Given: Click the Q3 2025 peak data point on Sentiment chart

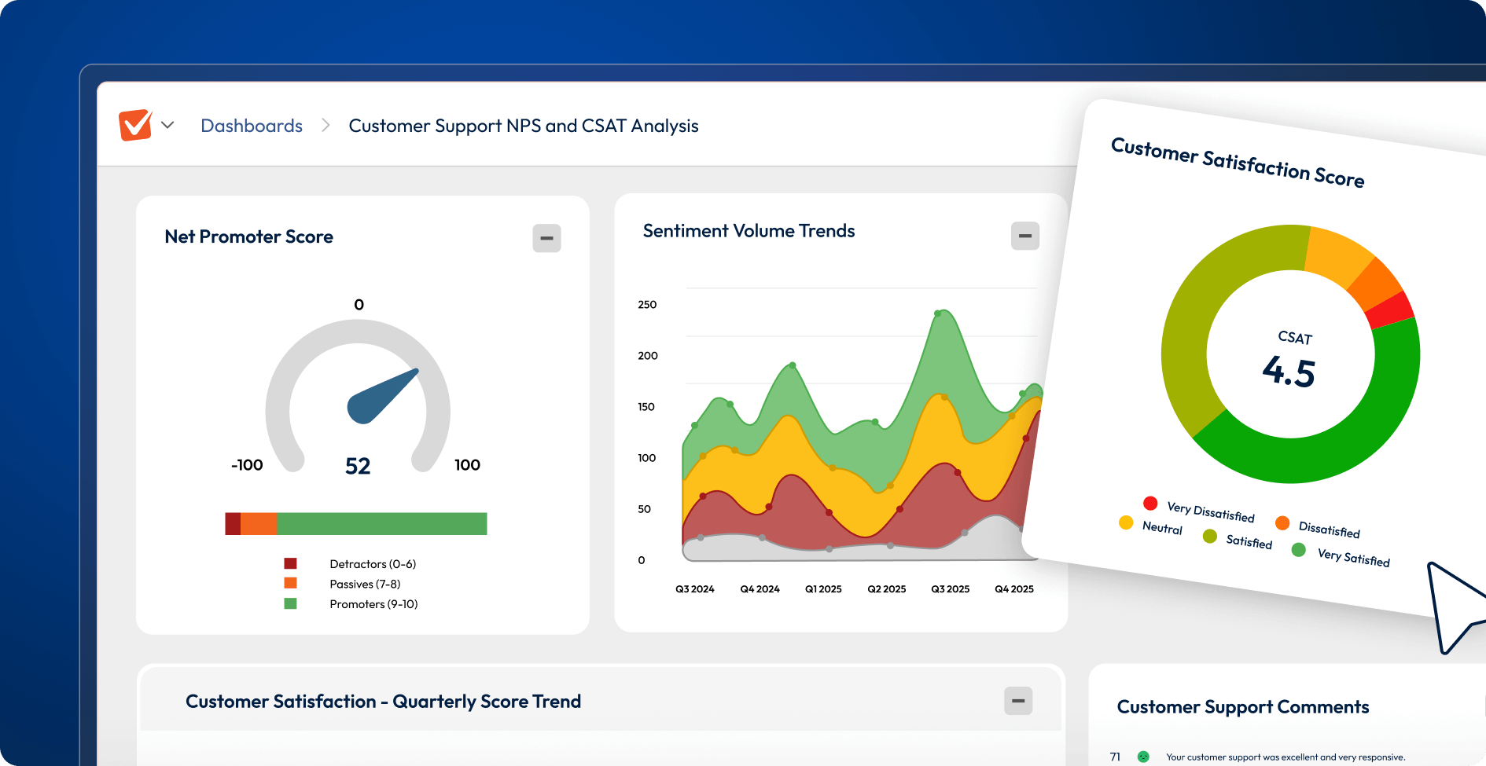Looking at the screenshot, I should coord(937,312).
